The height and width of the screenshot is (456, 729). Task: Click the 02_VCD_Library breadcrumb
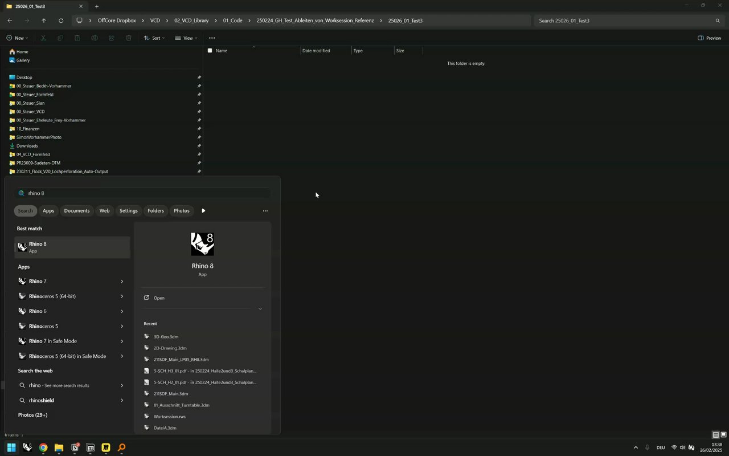191,21
